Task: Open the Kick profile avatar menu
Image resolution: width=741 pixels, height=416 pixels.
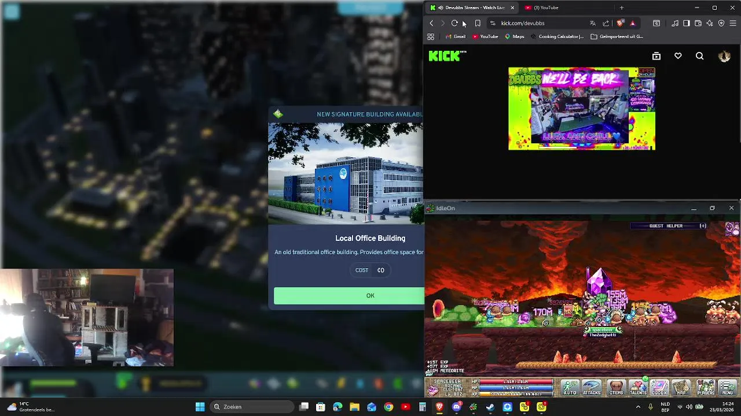Action: pos(724,56)
